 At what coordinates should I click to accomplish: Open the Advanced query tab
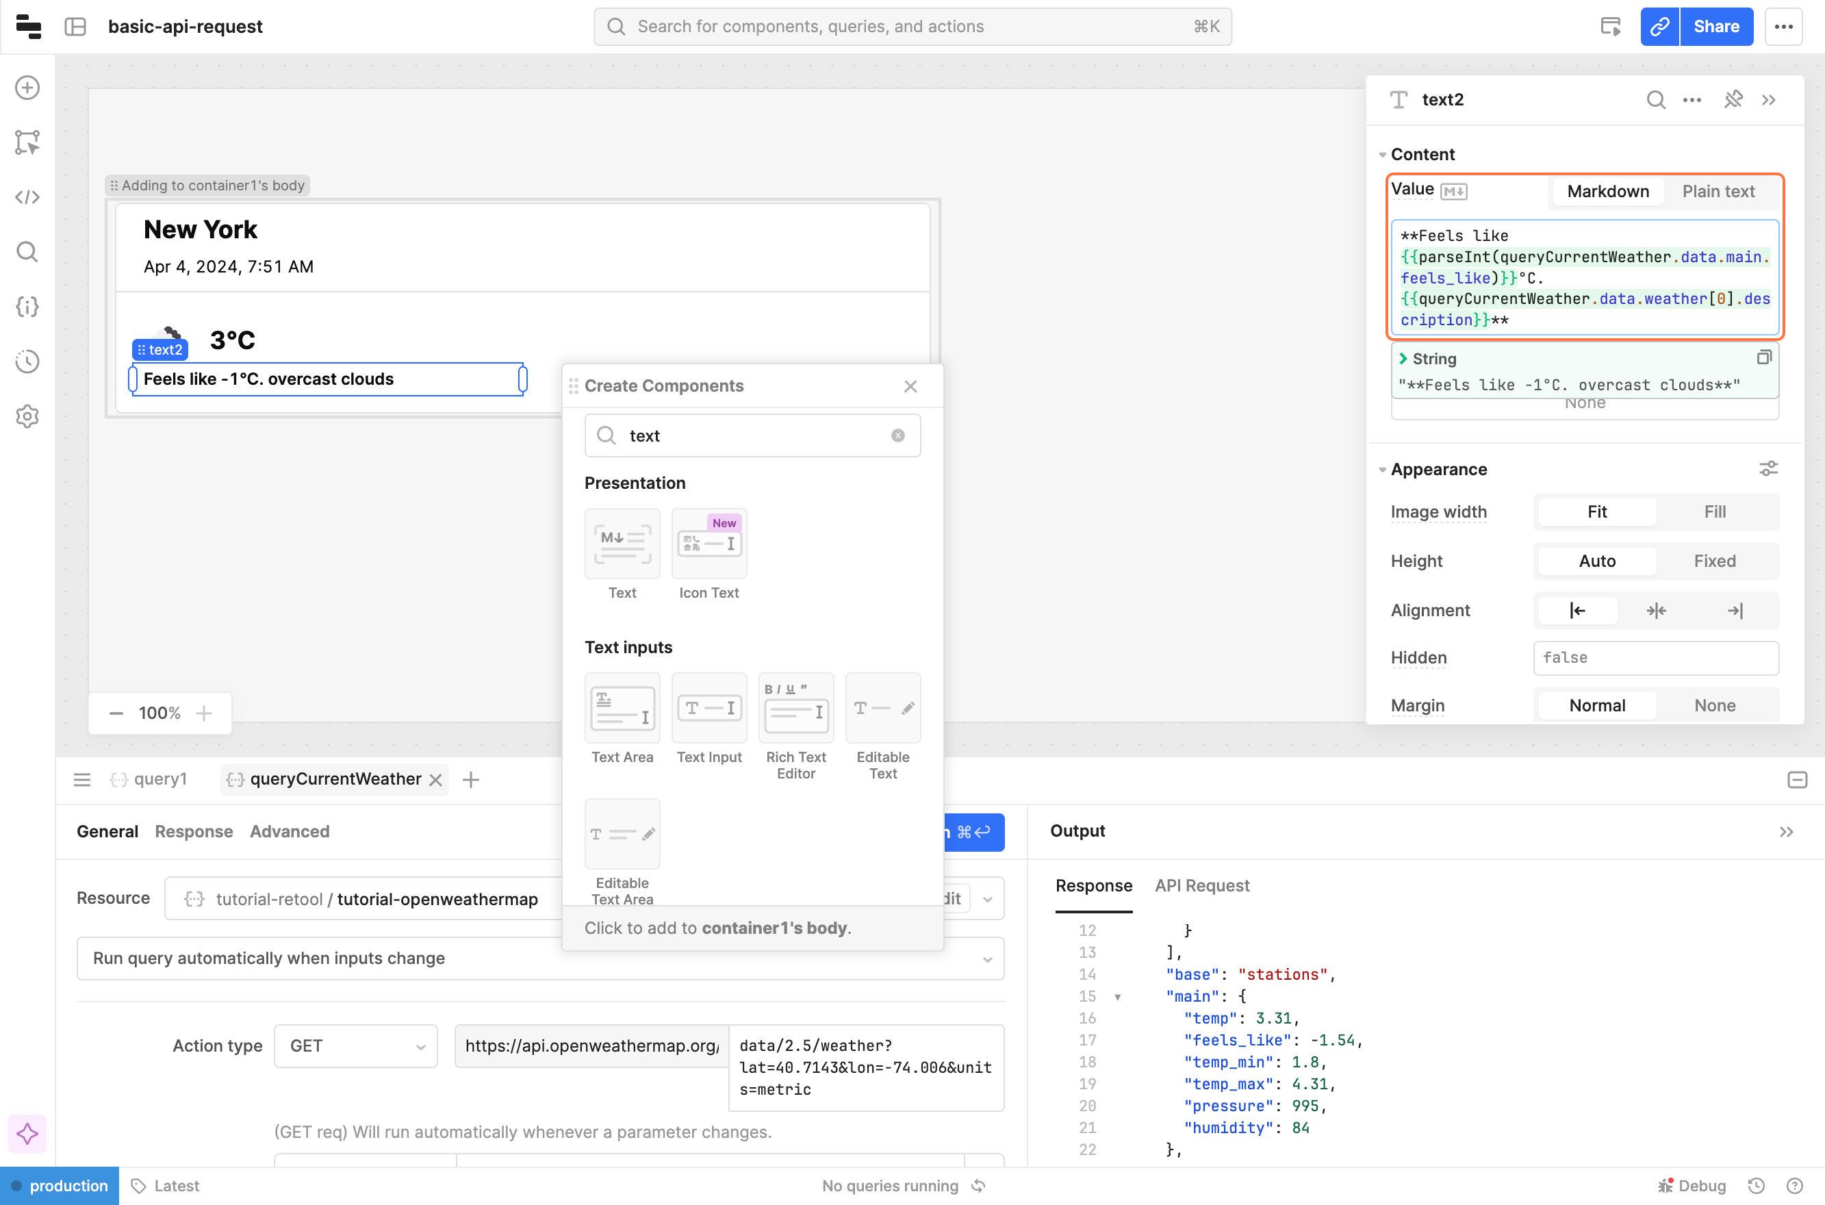(290, 831)
